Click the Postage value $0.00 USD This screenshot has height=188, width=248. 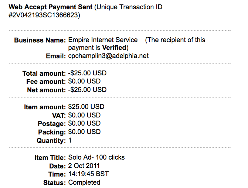84,123
